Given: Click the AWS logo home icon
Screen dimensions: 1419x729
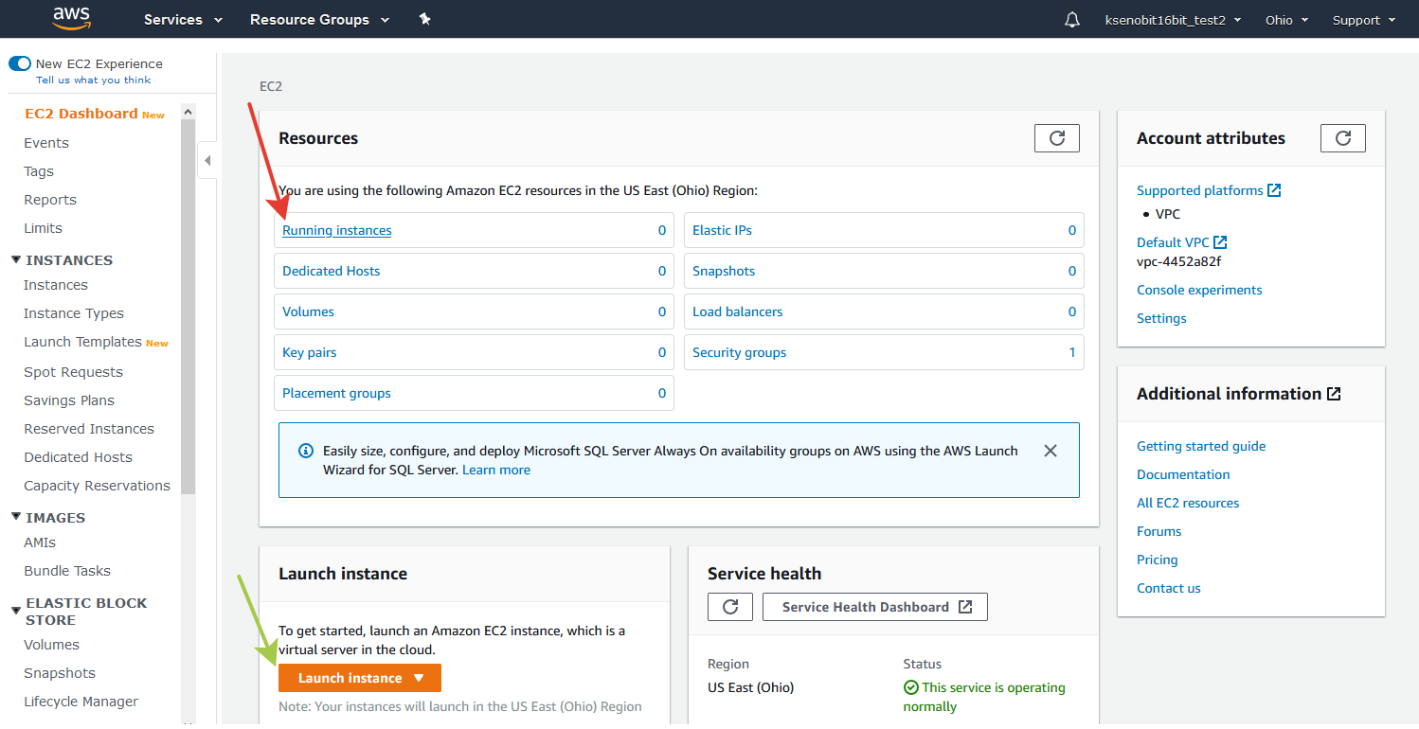Looking at the screenshot, I should (72, 18).
